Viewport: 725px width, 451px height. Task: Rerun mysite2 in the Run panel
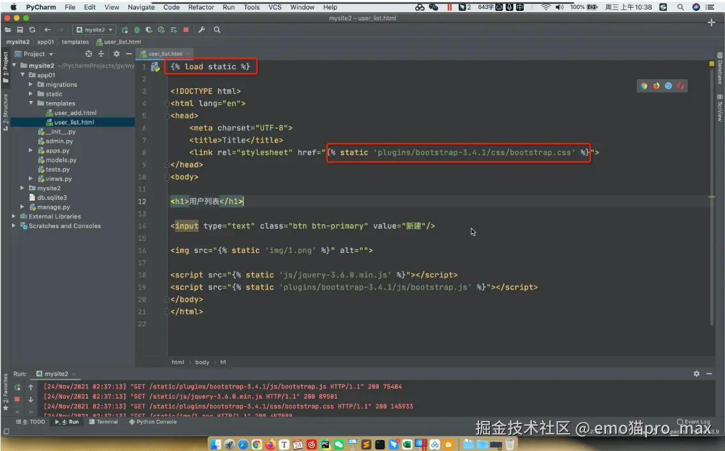point(17,387)
